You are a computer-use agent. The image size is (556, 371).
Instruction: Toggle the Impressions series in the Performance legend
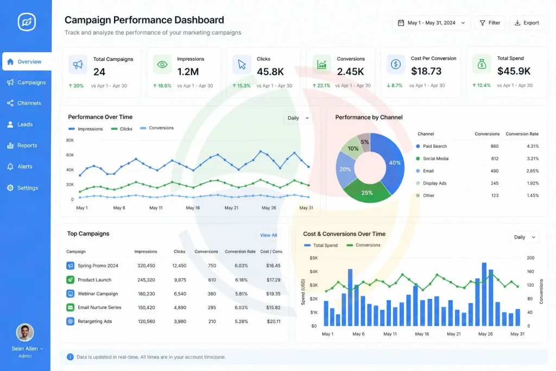(85, 129)
